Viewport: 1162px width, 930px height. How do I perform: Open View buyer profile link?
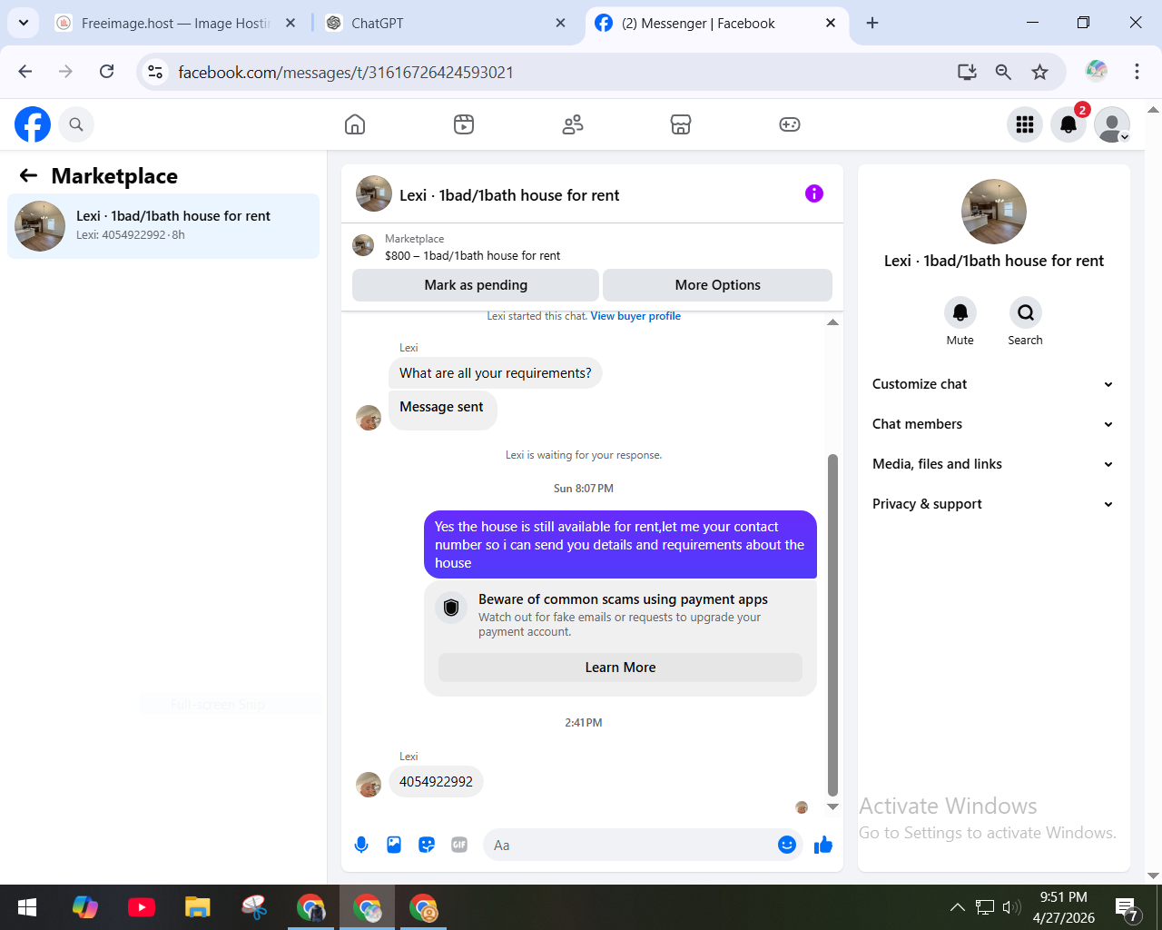tap(635, 316)
